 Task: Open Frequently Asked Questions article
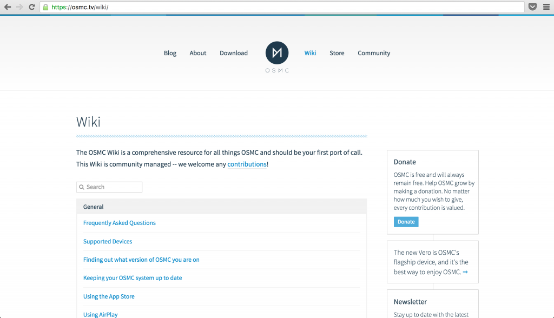120,223
